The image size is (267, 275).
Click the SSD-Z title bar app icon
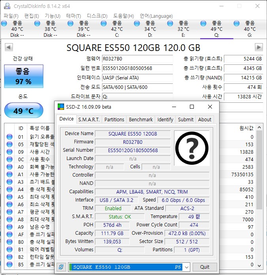61,107
